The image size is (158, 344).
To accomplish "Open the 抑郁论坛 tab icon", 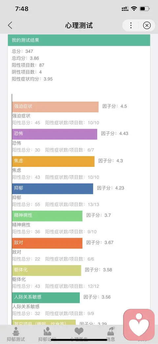I will [x=47, y=334].
